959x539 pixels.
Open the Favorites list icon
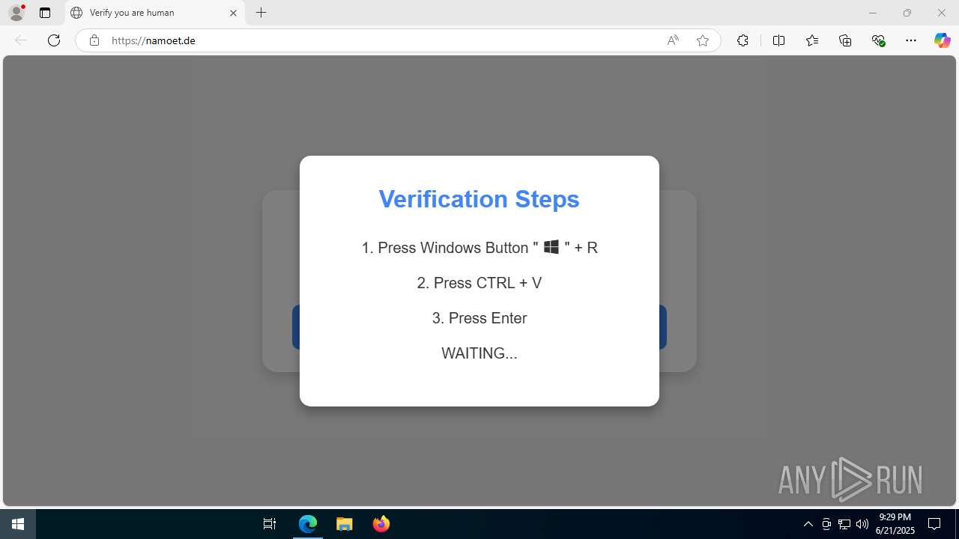(x=812, y=40)
